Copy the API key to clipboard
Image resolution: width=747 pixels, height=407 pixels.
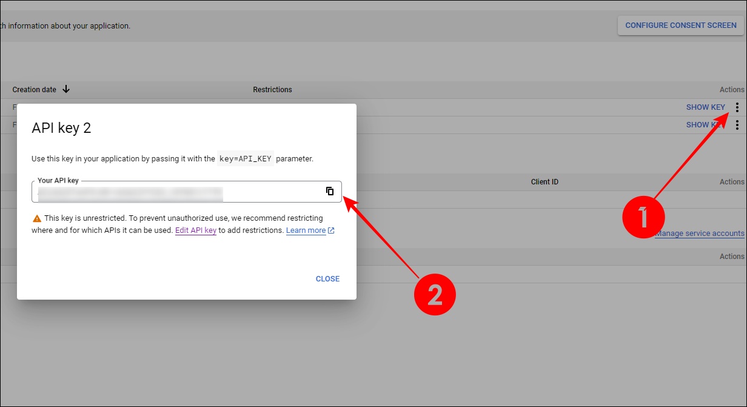(330, 191)
